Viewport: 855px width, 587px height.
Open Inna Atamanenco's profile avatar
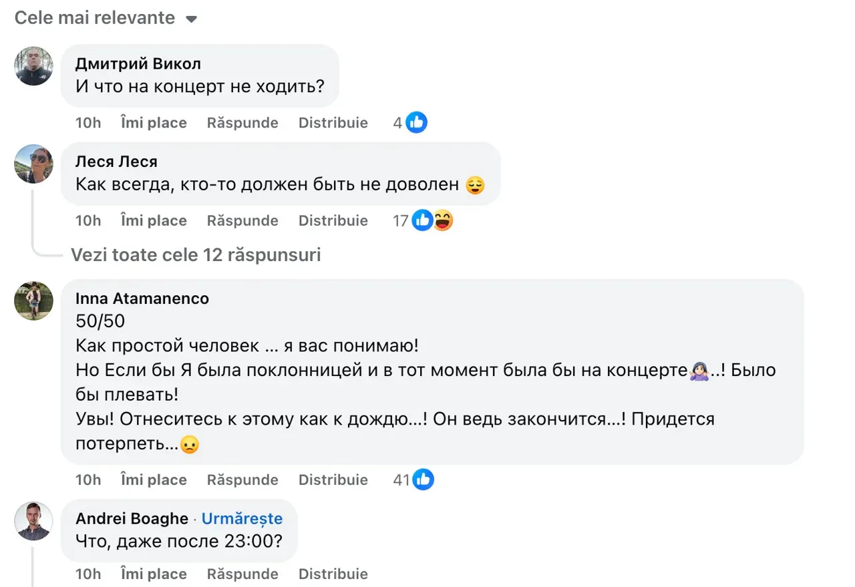33,301
